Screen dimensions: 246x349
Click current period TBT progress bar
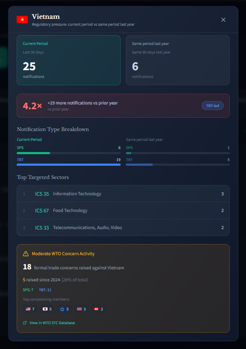pos(69,165)
